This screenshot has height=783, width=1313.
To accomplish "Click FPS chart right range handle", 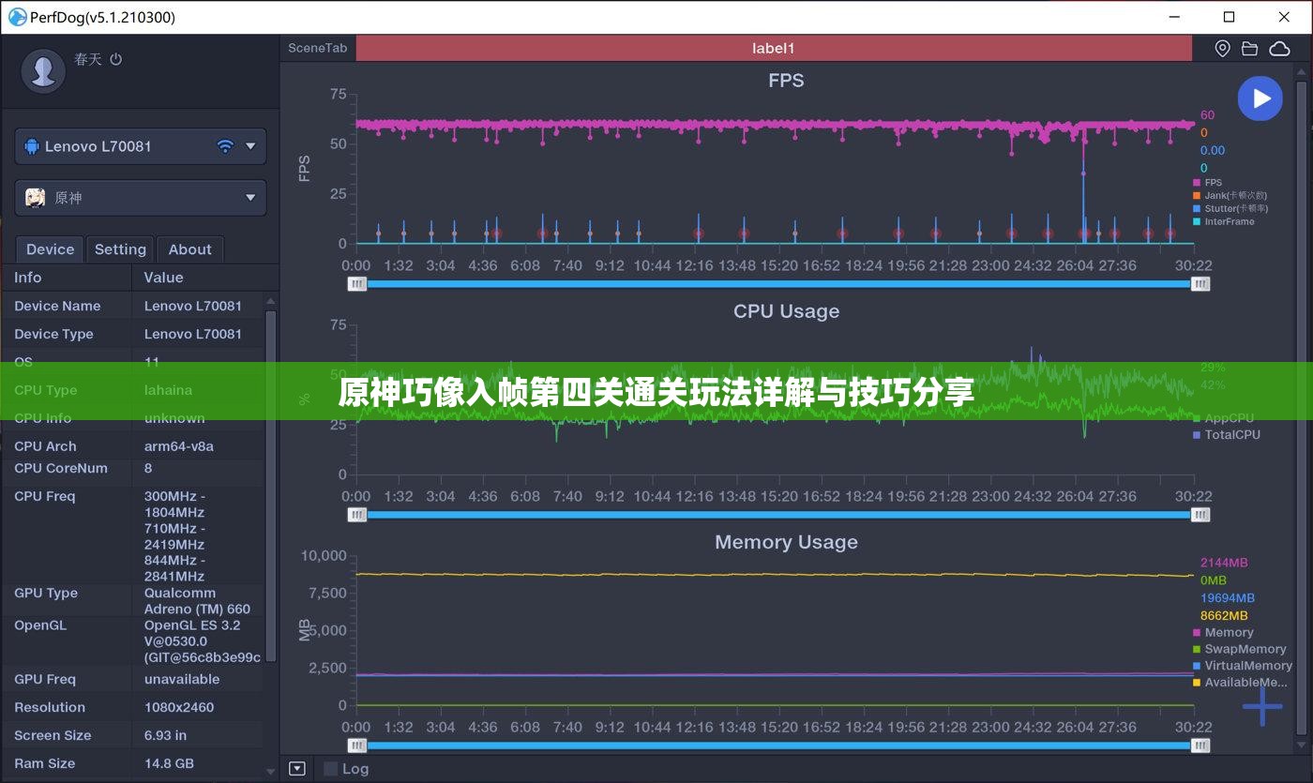I will coord(1200,284).
